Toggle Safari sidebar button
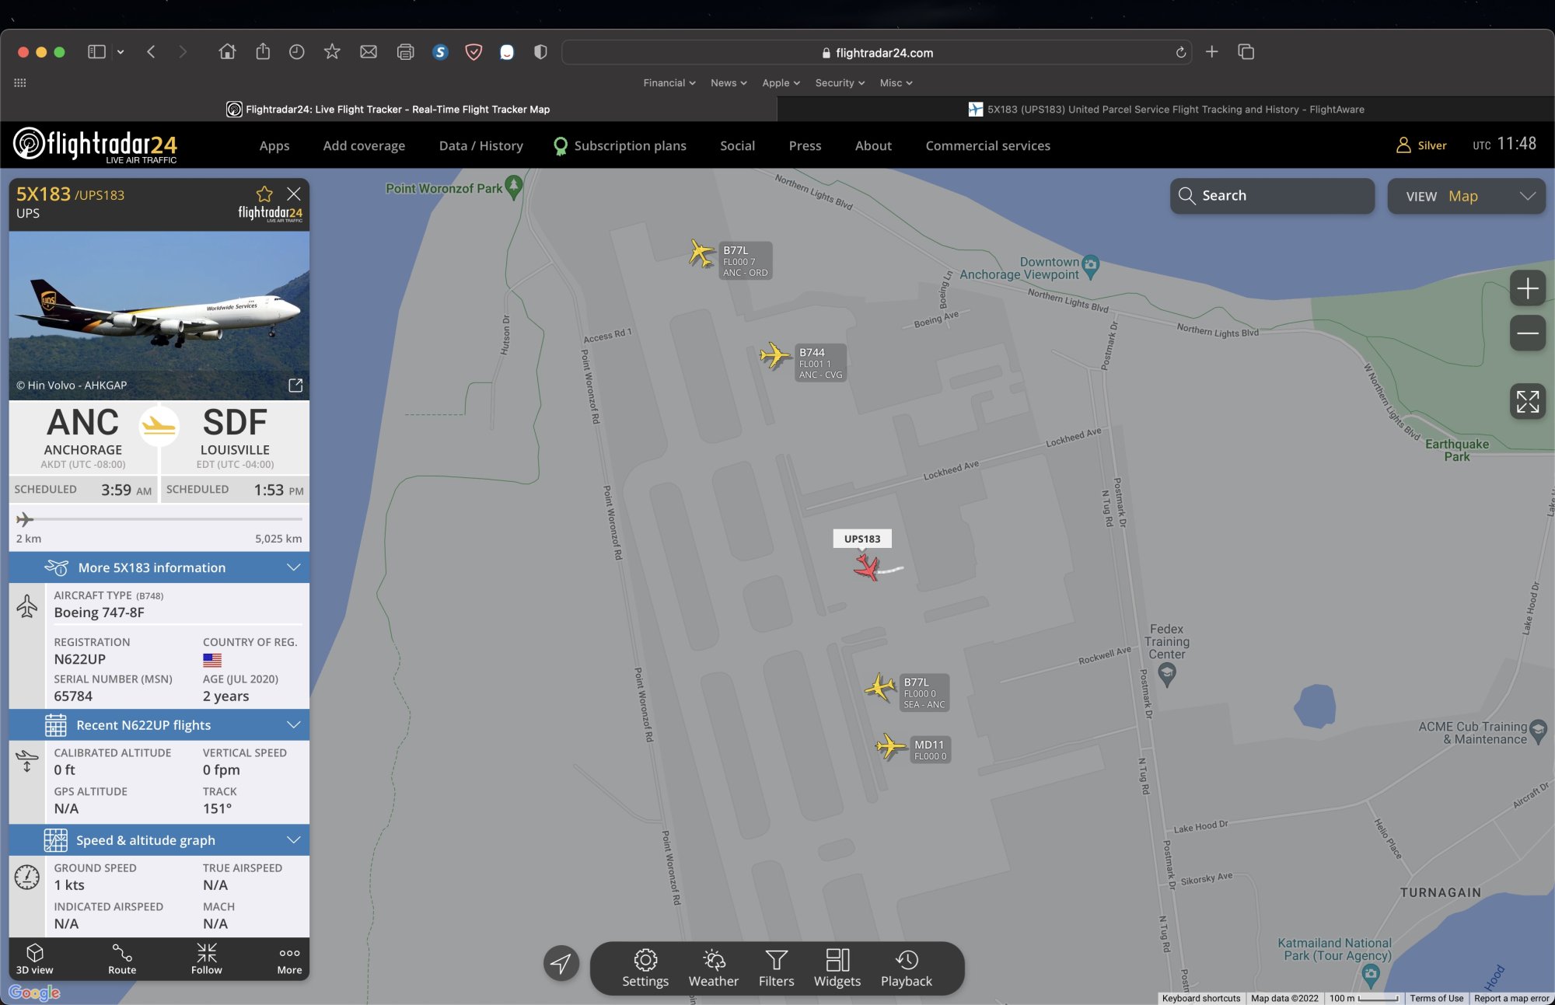Screen dimensions: 1555x1005 tap(96, 52)
